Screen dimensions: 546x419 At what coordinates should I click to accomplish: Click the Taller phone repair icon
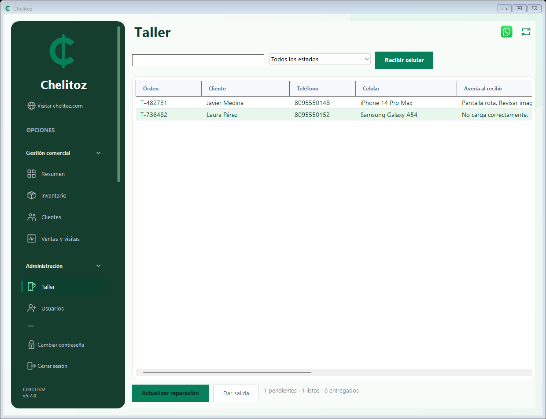point(31,287)
